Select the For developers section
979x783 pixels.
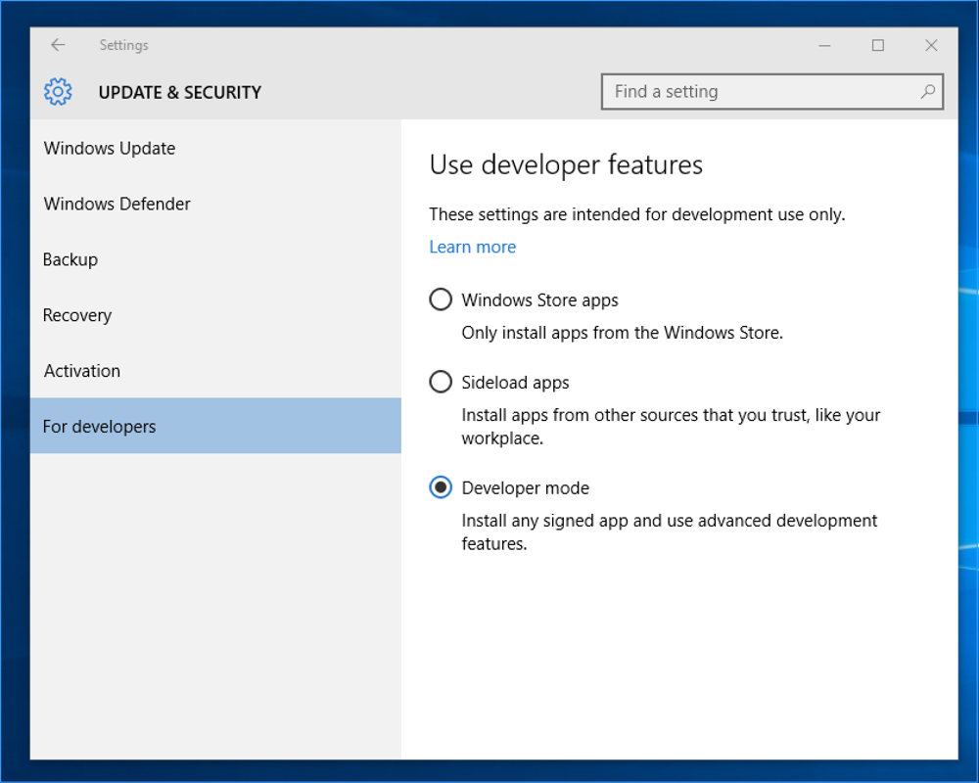(215, 426)
